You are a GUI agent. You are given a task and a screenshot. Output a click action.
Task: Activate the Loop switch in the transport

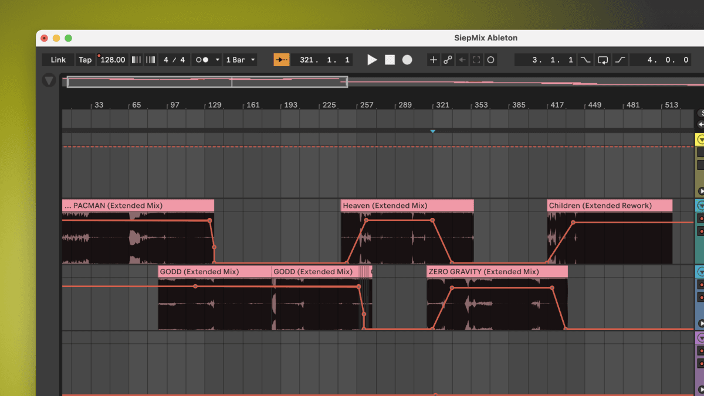tap(603, 59)
